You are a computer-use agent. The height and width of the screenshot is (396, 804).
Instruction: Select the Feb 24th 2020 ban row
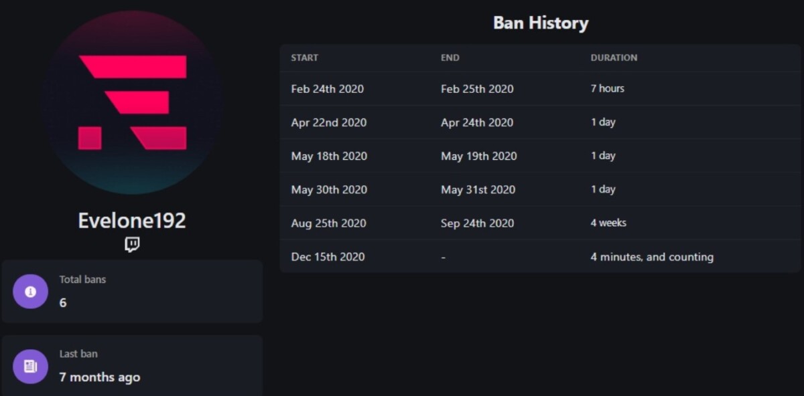click(x=540, y=88)
